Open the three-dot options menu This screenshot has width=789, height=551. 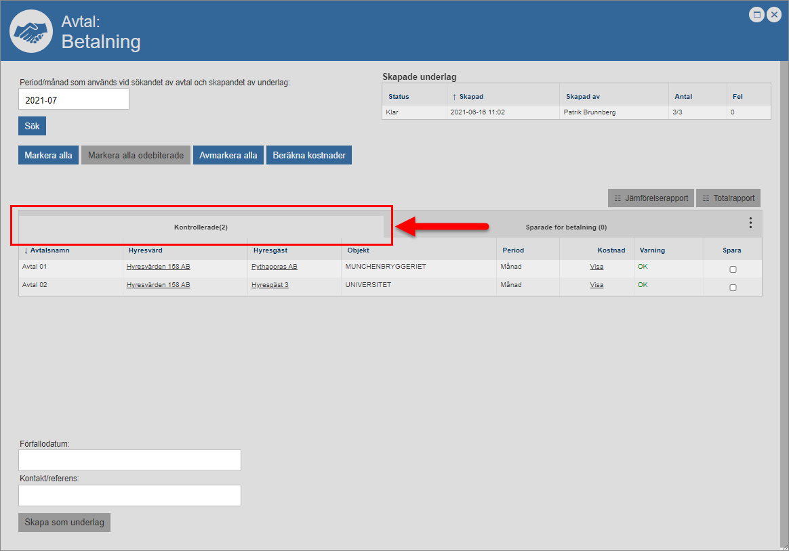pos(750,223)
